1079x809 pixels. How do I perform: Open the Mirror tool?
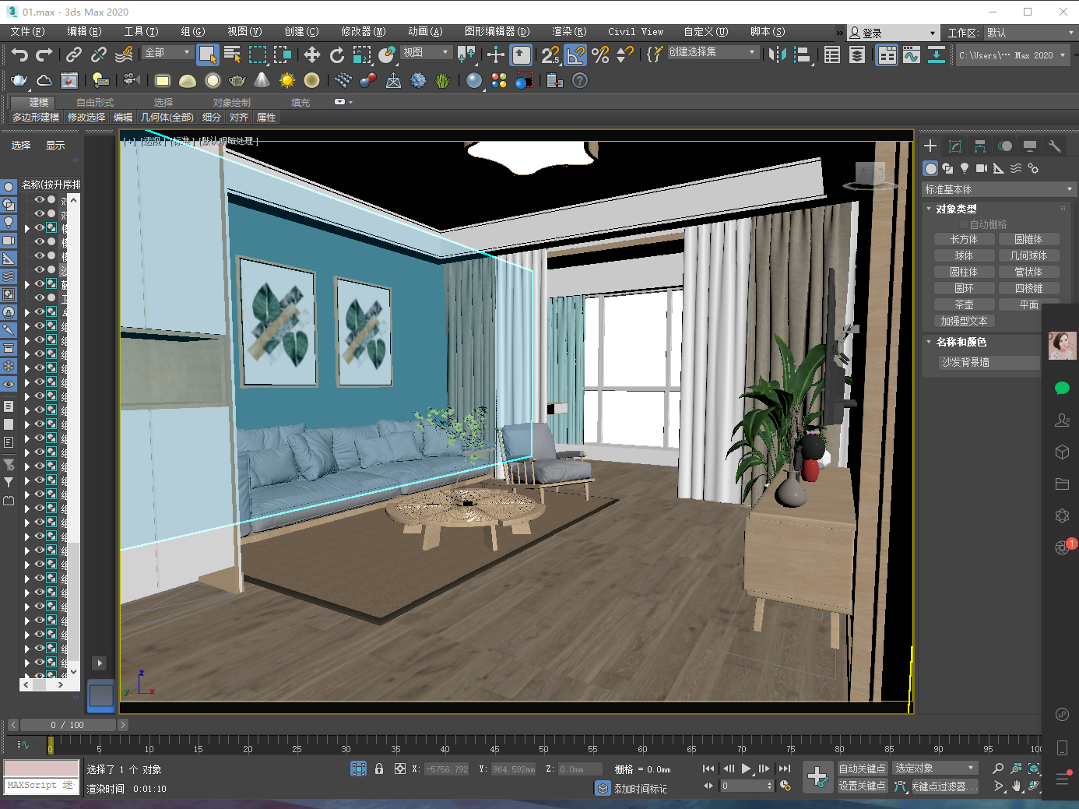(x=777, y=55)
